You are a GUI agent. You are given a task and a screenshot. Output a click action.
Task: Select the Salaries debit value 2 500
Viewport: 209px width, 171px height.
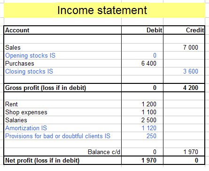tap(142, 120)
